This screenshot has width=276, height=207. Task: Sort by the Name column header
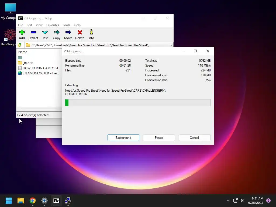[23, 52]
